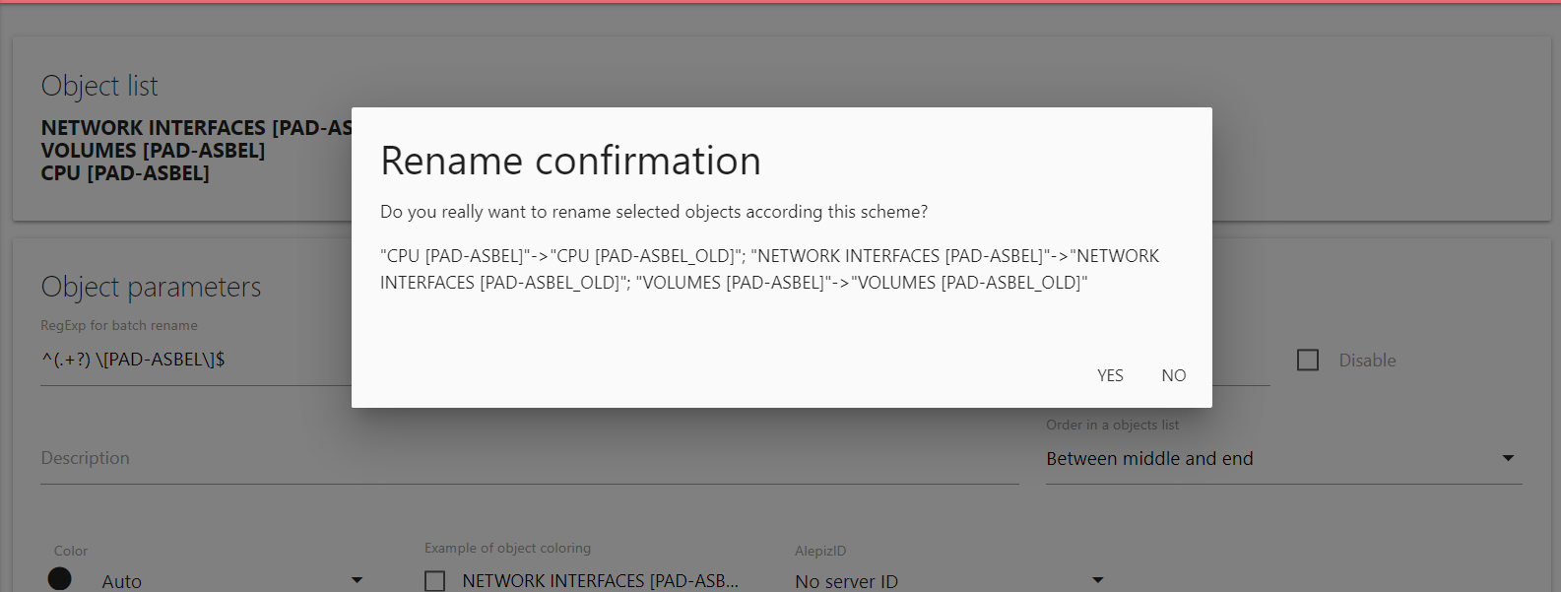
Task: Confirm the rename by clicking YES
Action: tap(1110, 375)
